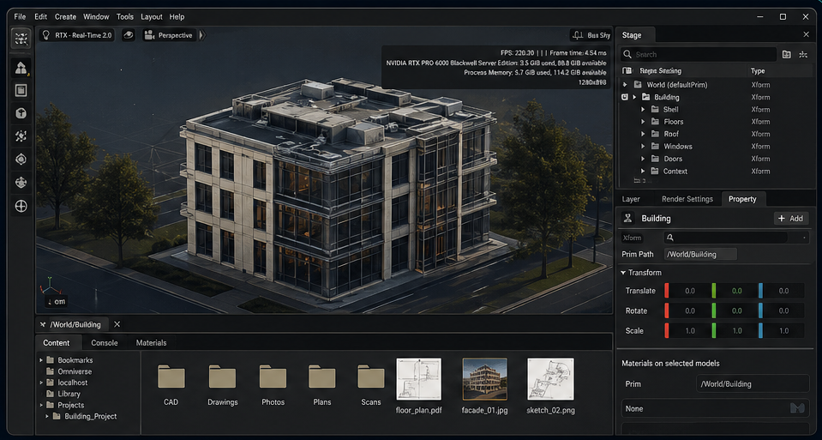822x440 pixels.
Task: Click the material M icon in the None row
Action: click(797, 408)
